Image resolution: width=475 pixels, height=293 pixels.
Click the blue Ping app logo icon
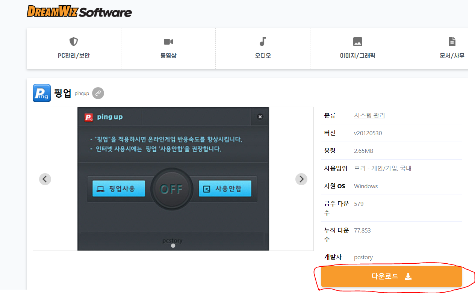[x=41, y=93]
